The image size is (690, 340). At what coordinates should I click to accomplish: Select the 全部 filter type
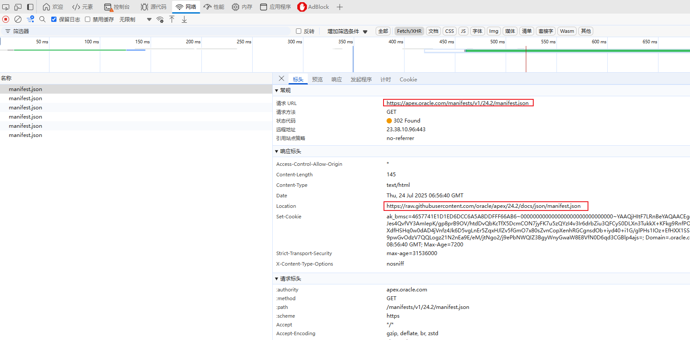(x=383, y=31)
